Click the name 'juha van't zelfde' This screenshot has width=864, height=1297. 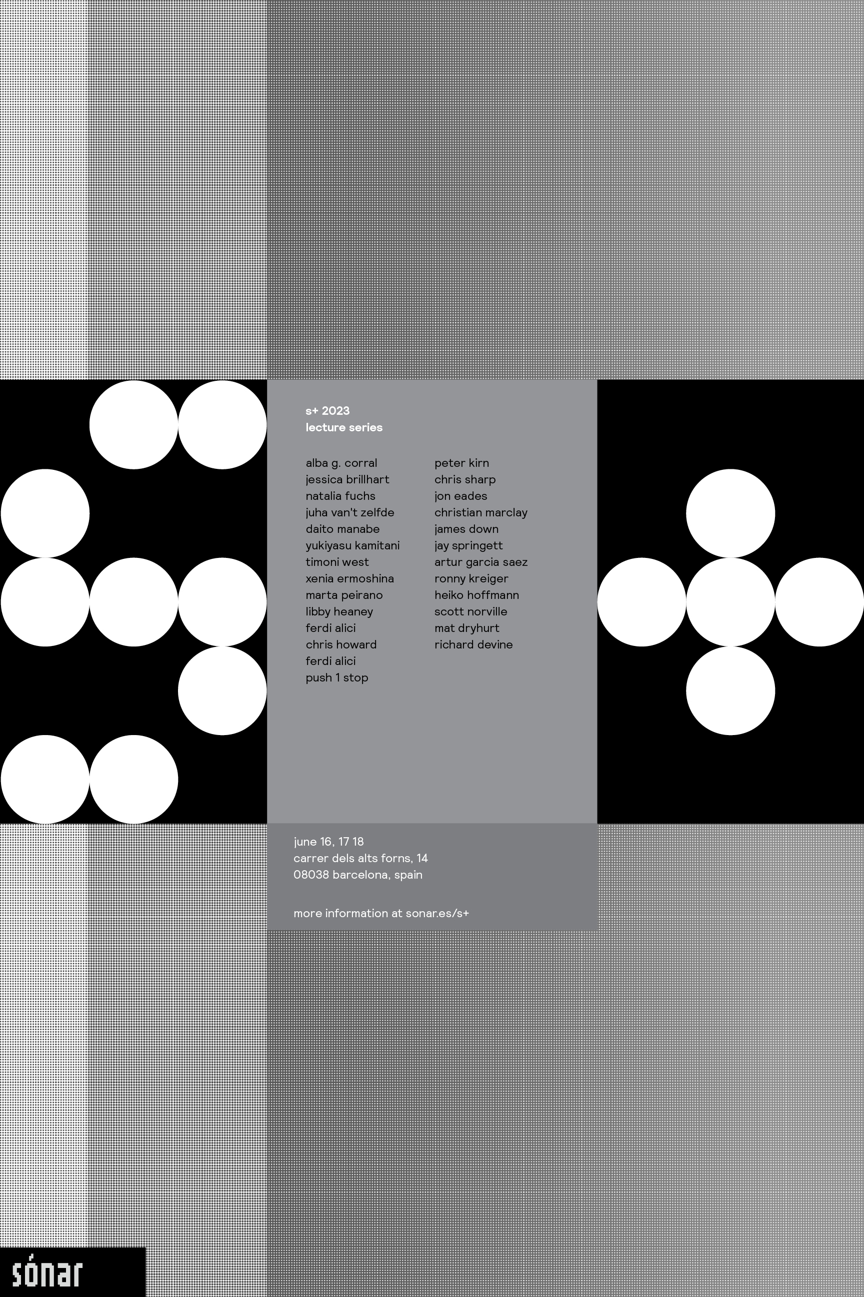click(350, 513)
